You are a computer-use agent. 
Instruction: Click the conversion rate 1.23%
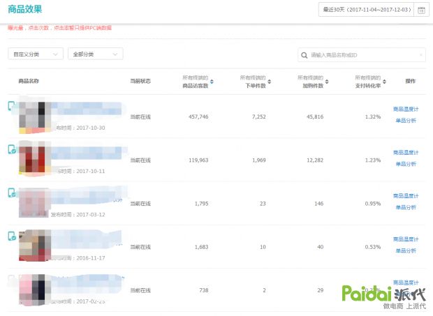[x=373, y=160]
